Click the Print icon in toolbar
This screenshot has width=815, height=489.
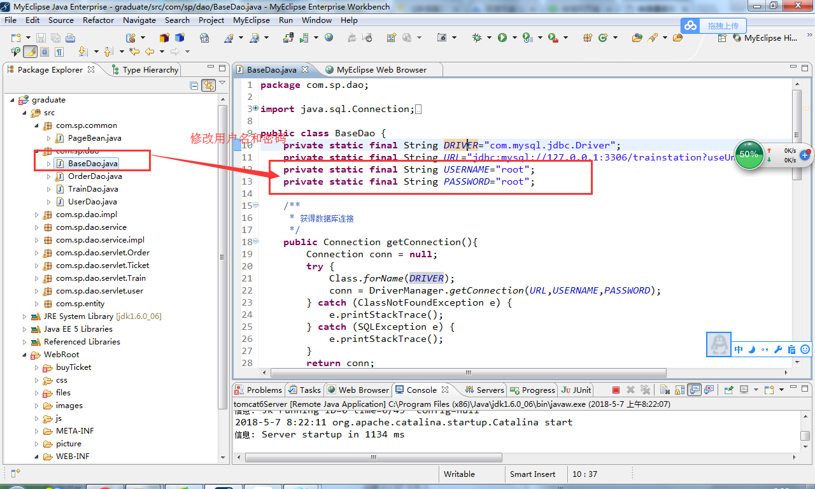point(70,38)
